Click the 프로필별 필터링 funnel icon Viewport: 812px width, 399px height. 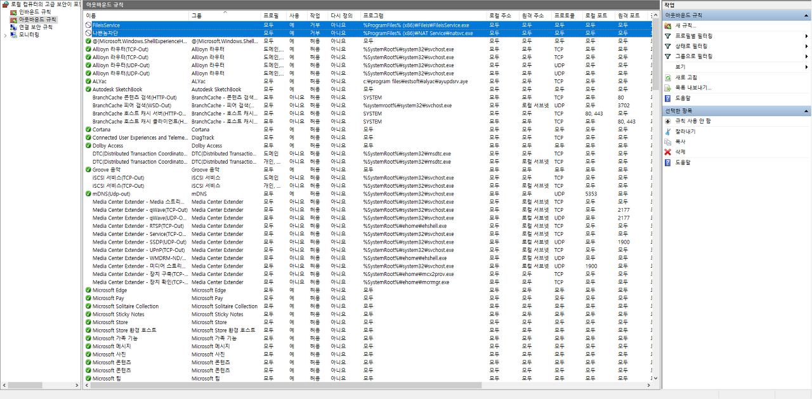click(667, 36)
